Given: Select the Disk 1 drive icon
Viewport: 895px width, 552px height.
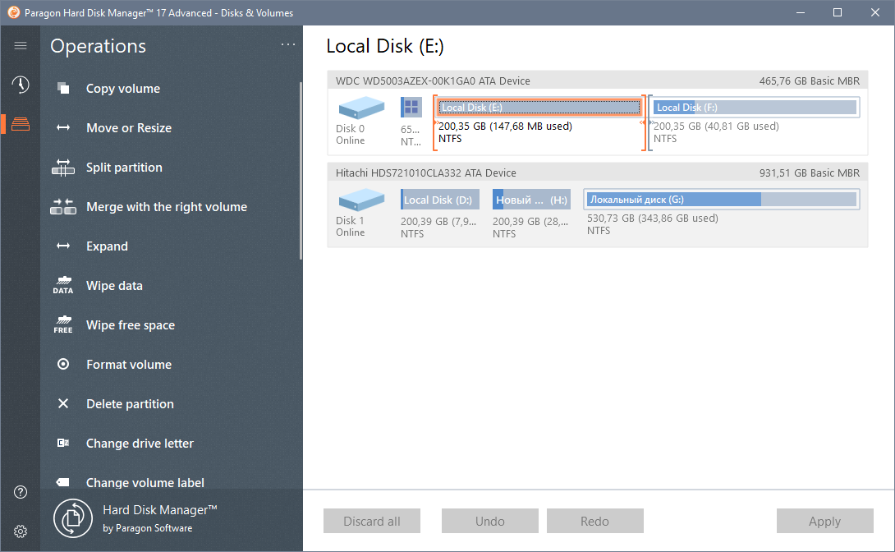Looking at the screenshot, I should point(361,200).
